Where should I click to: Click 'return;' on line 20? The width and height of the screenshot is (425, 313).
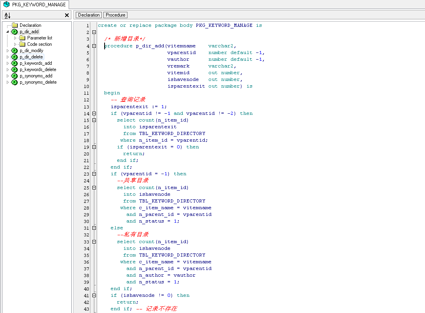[x=134, y=154]
